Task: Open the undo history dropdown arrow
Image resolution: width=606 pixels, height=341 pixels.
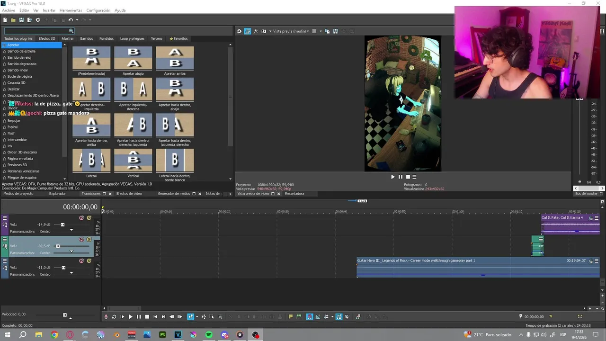Action: tap(76, 20)
